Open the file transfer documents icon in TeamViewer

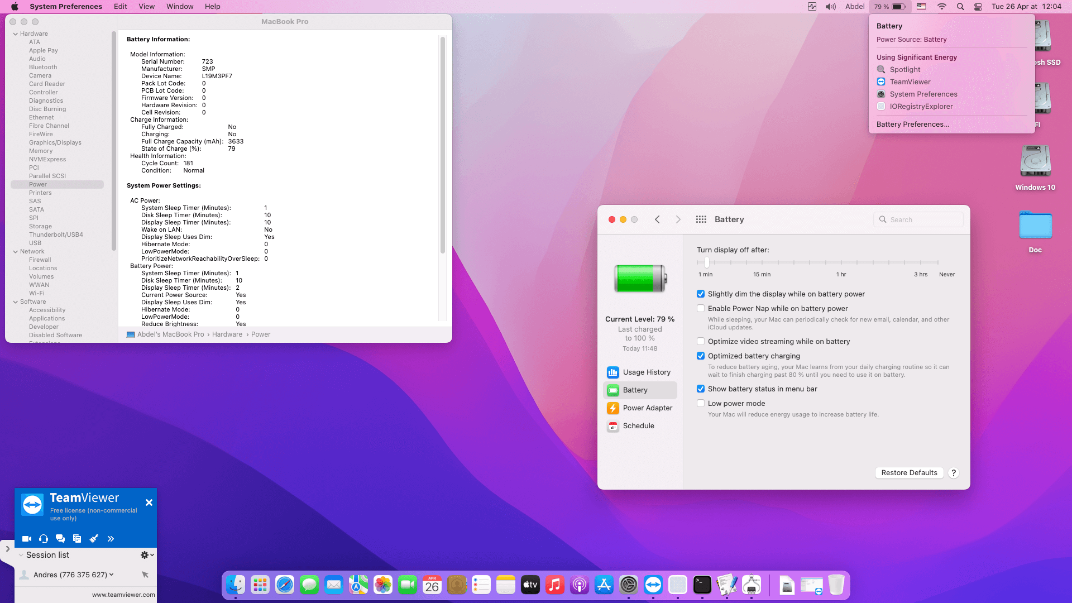click(x=77, y=539)
